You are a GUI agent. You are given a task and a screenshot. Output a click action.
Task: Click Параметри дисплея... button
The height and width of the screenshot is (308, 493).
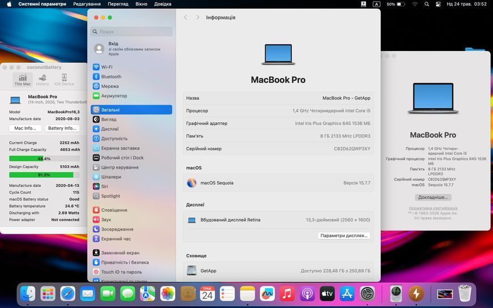tap(344, 236)
